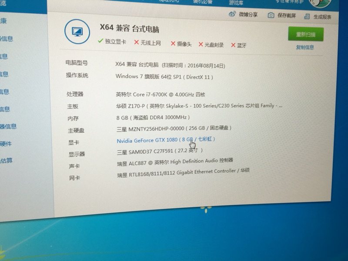The image size is (348, 261).
Task: Click the scan date text 2016年08月14日
Action: (205, 66)
